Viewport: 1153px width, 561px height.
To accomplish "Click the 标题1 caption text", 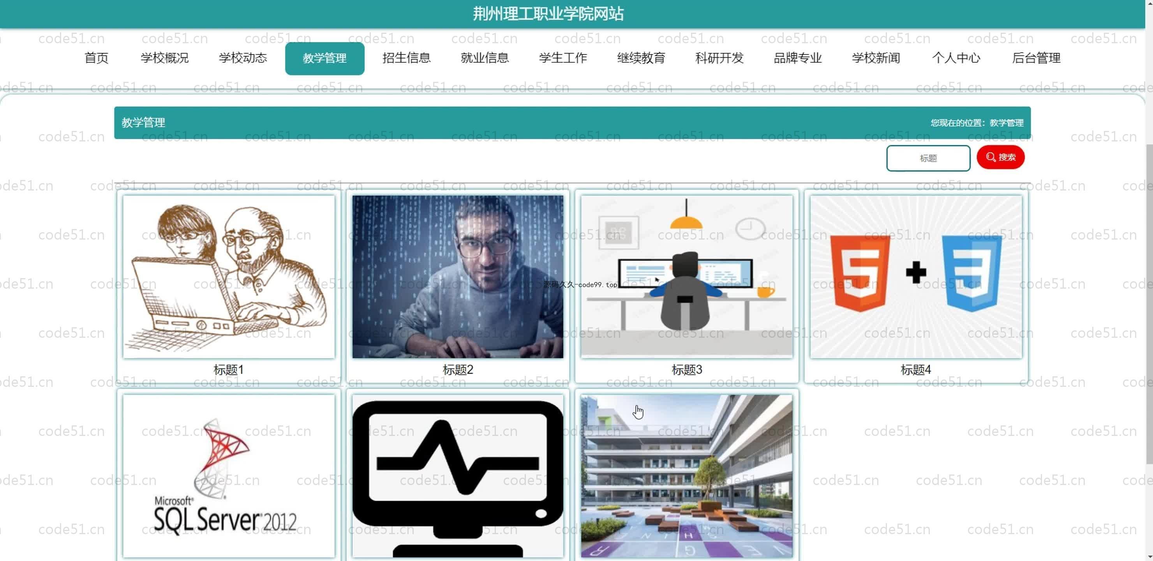I will pyautogui.click(x=229, y=370).
